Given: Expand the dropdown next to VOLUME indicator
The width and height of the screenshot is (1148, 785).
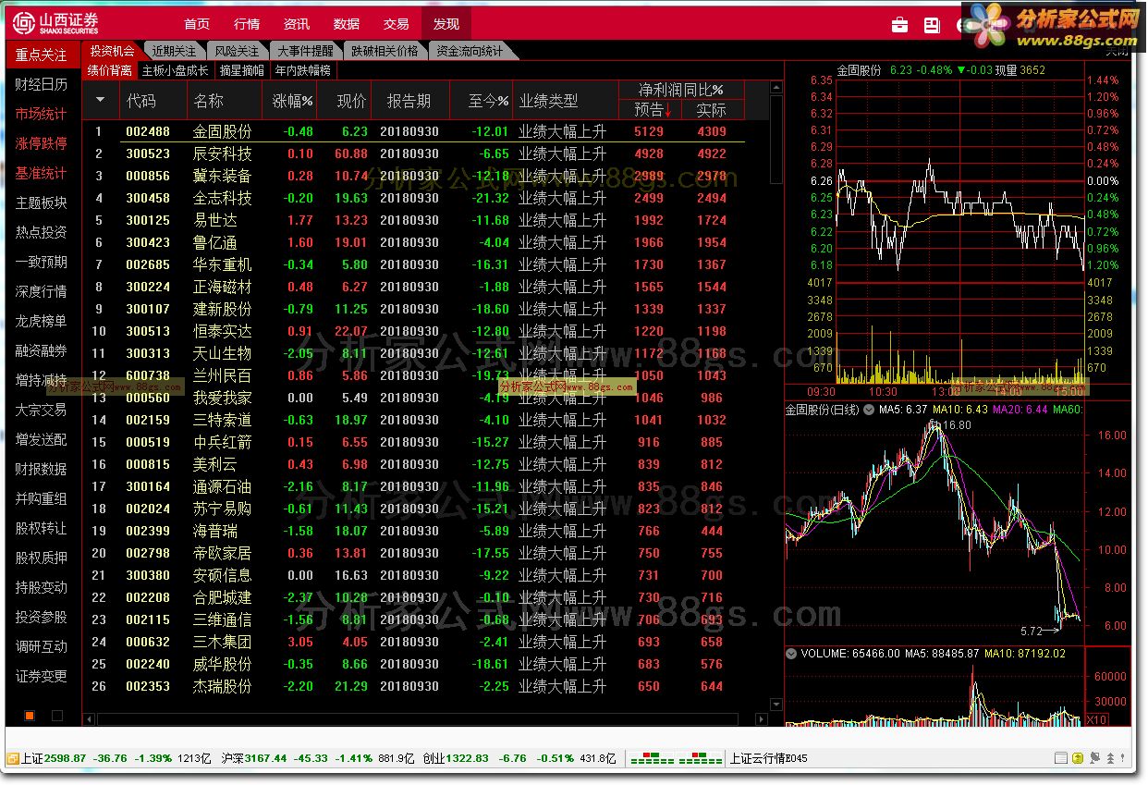Looking at the screenshot, I should (791, 654).
